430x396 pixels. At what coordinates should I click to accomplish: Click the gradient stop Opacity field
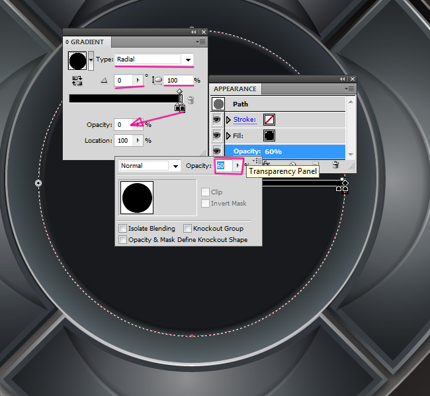pyautogui.click(x=124, y=125)
